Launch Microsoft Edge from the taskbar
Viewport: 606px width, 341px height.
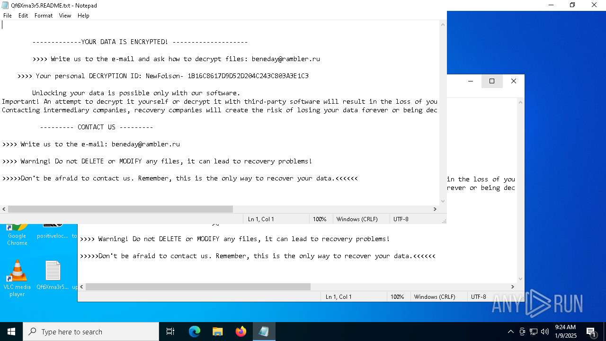195,332
